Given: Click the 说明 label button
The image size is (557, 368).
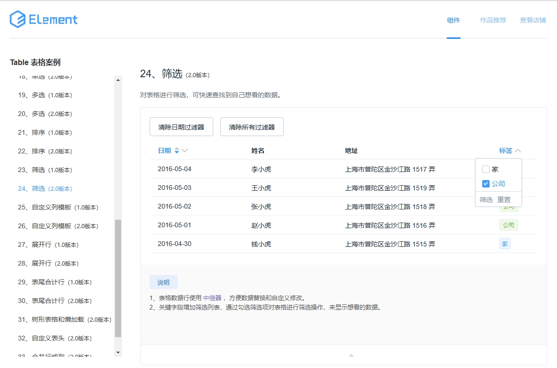Looking at the screenshot, I should click(163, 282).
